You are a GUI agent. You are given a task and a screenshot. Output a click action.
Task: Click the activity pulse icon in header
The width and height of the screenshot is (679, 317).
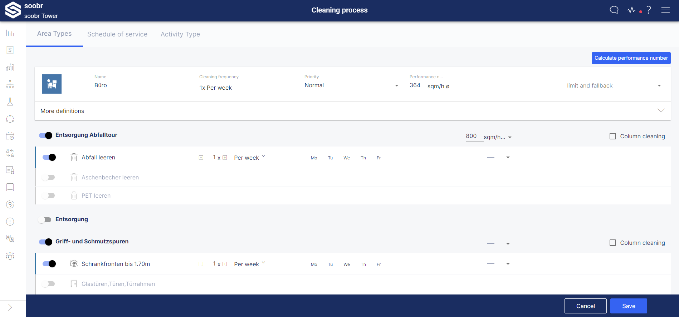tap(631, 10)
